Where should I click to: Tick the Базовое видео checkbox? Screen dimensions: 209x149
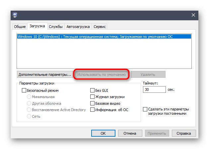[x=92, y=103]
